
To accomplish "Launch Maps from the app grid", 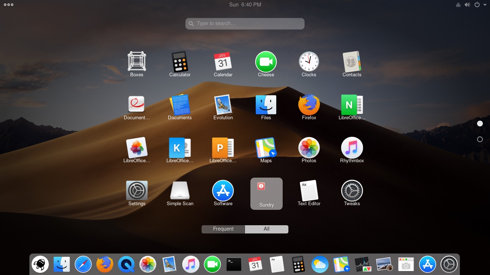I will pos(266,150).
